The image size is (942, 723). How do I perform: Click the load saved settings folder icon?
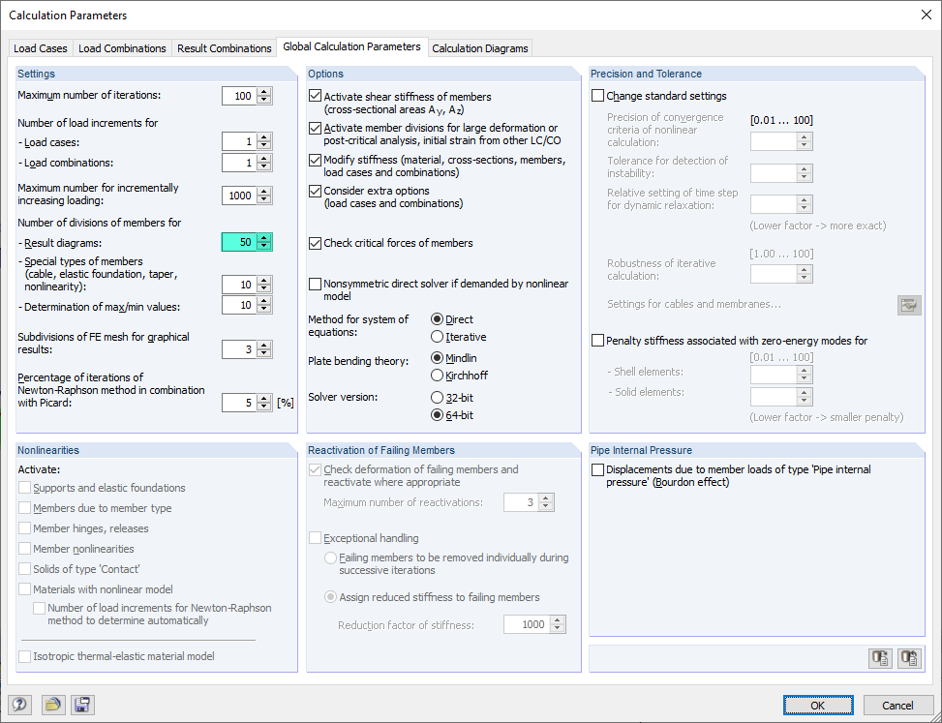tap(52, 705)
